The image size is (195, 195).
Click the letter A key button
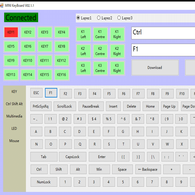click(36, 131)
